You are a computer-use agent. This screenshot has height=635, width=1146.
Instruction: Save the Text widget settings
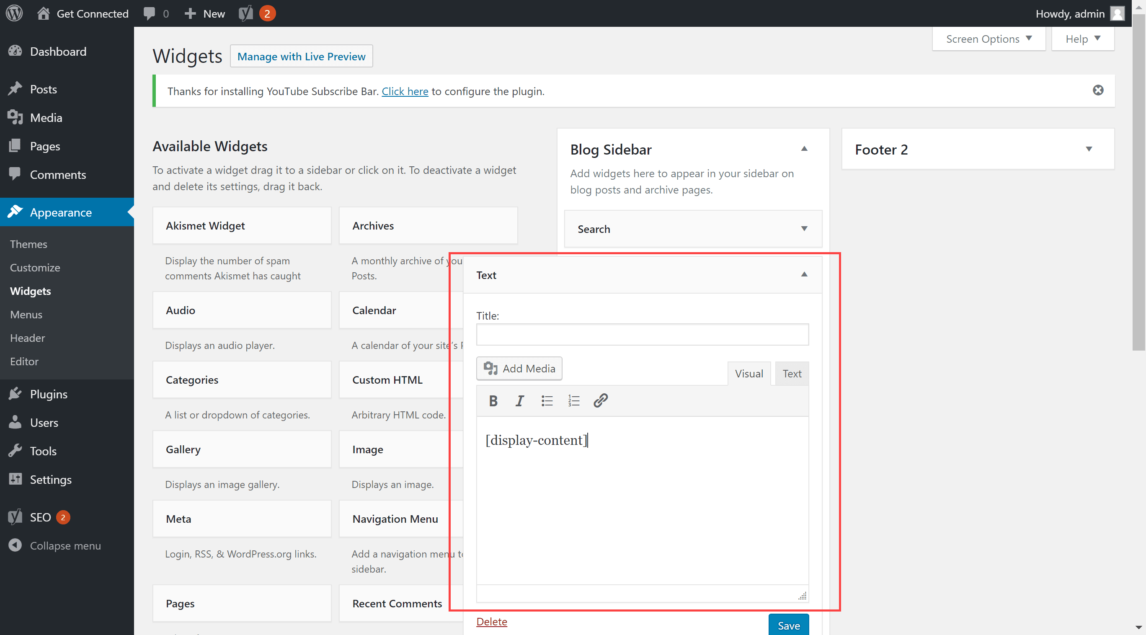point(788,625)
